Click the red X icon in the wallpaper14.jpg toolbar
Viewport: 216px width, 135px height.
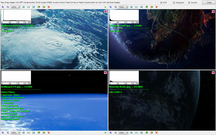pyautogui.click(x=49, y=133)
